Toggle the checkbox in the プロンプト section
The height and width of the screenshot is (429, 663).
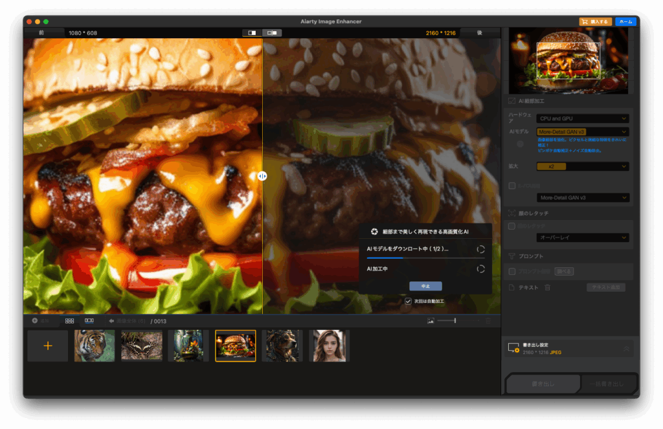click(512, 271)
